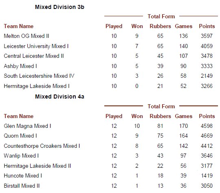220x193 pixels.
Task: Click Points column header in Division 3b
Action: click(x=207, y=26)
